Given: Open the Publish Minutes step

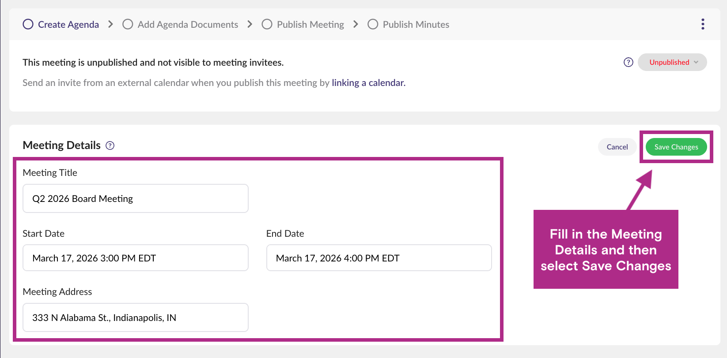Looking at the screenshot, I should click(x=416, y=25).
